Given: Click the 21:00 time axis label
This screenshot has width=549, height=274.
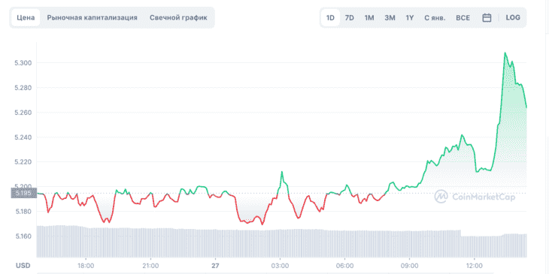Looking at the screenshot, I should [x=151, y=265].
